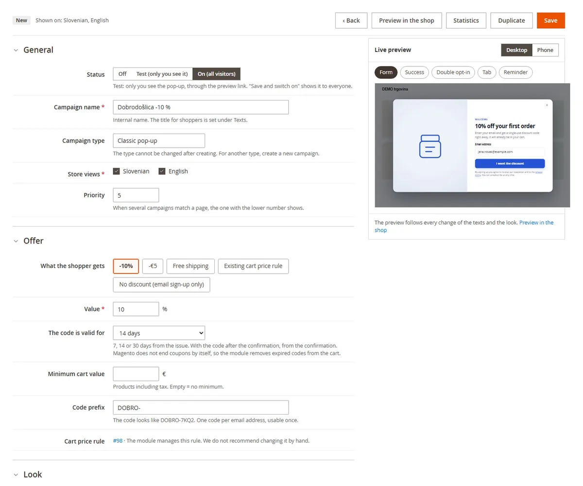Open campaign Statistics
The height and width of the screenshot is (486, 583).
466,20
